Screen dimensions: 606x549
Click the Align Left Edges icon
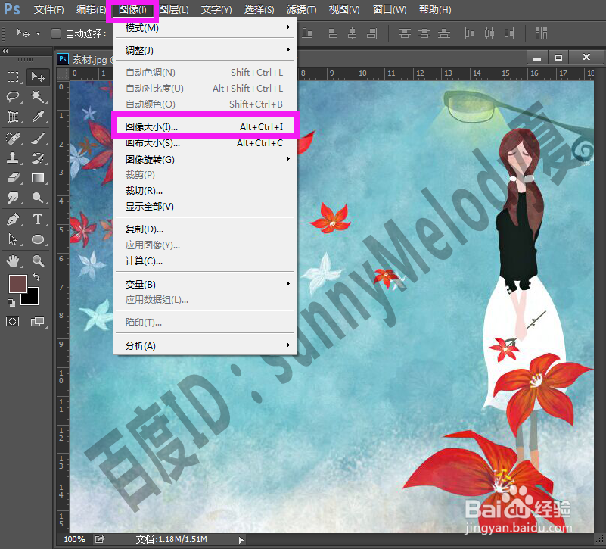pyautogui.click(x=332, y=33)
